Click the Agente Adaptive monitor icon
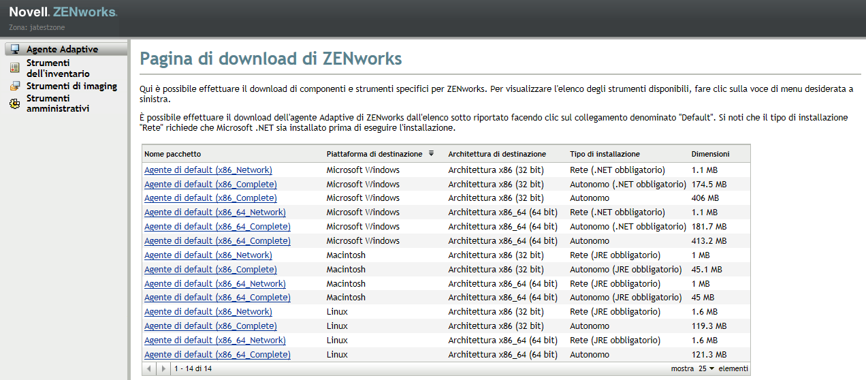This screenshot has height=380, width=866. pyautogui.click(x=14, y=49)
